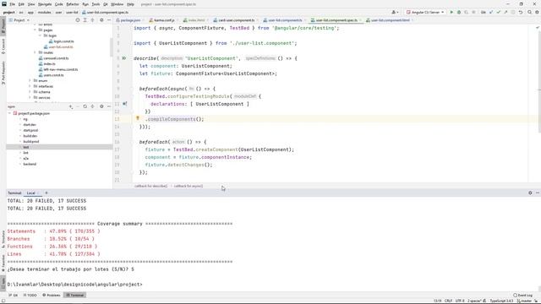Viewport: 541px width, 304px height.
Task: Start the debug bug icon in toolbar
Action: (459, 12)
